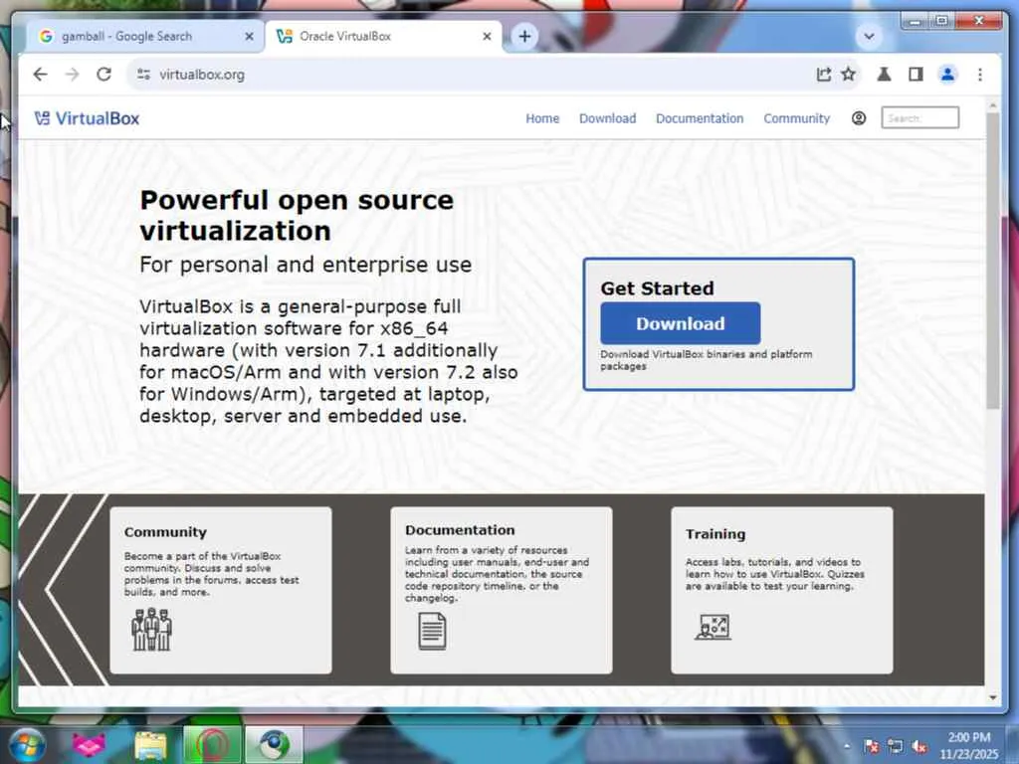This screenshot has width=1019, height=764.
Task: Click the Chrome taskbar icon
Action: [x=274, y=744]
